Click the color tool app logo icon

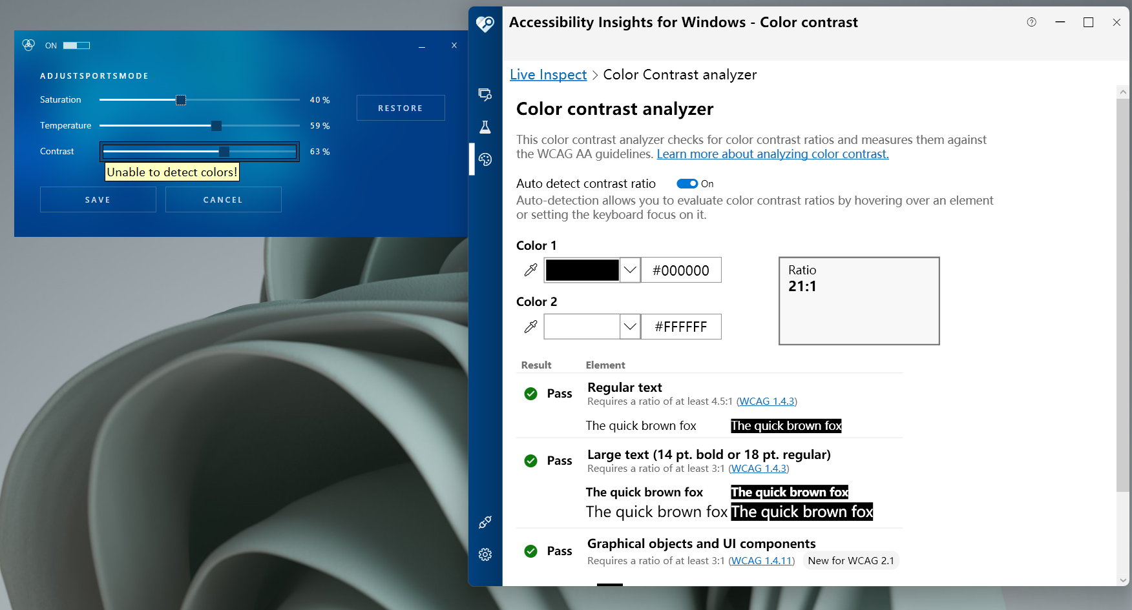pyautogui.click(x=28, y=45)
